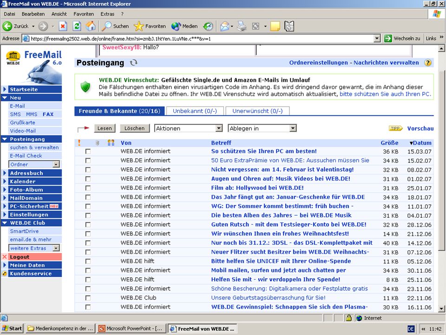Image resolution: width=446 pixels, height=335 pixels.
Task: Open the 'Ablegen in' dropdown
Action: pyautogui.click(x=262, y=128)
